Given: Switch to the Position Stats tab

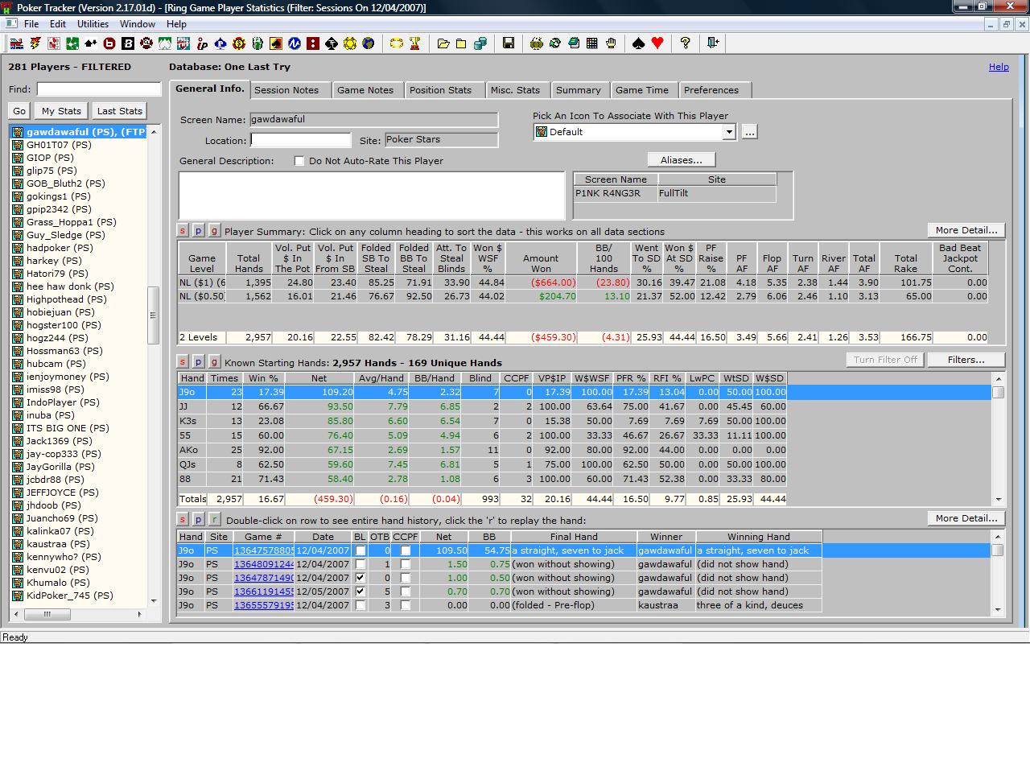Looking at the screenshot, I should click(440, 90).
